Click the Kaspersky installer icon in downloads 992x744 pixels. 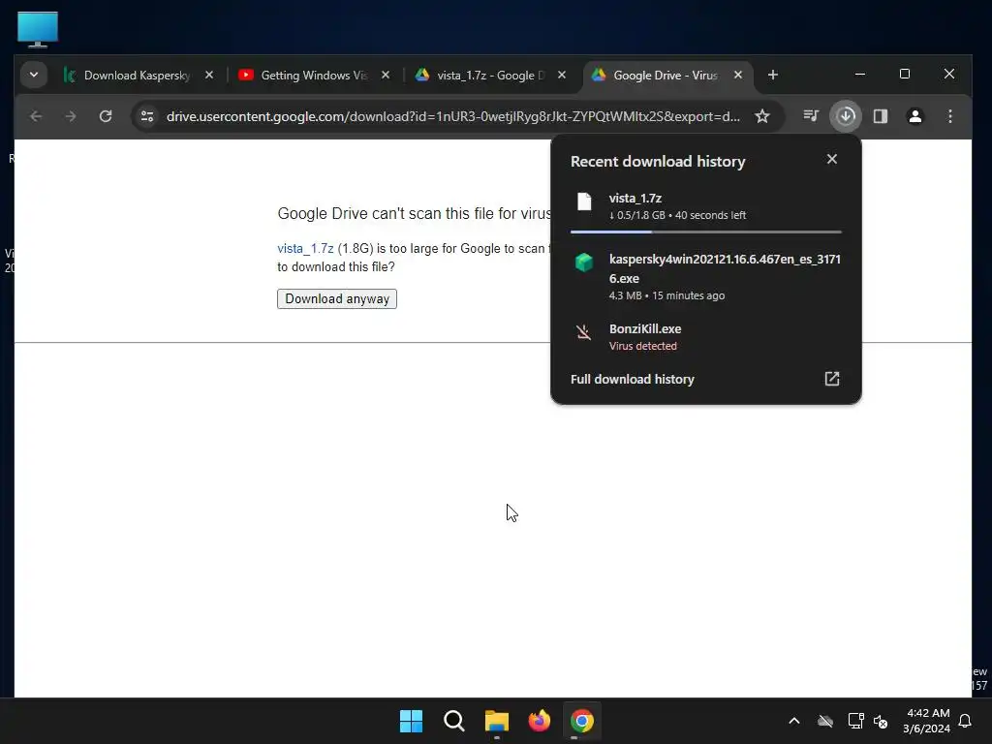(x=584, y=262)
